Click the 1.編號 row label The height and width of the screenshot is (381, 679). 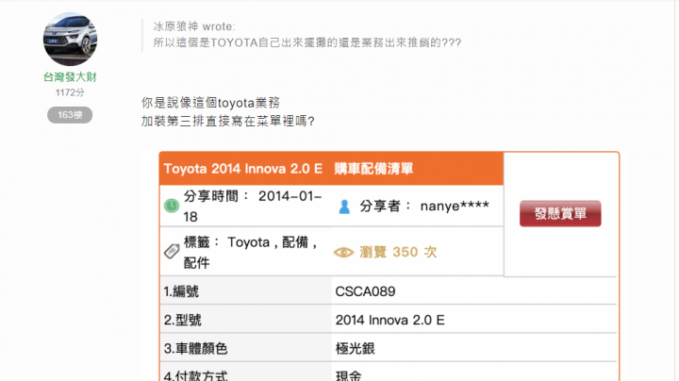181,291
